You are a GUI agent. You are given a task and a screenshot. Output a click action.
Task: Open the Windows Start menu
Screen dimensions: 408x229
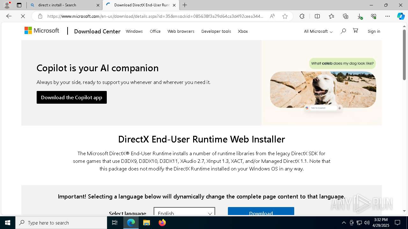(8, 223)
